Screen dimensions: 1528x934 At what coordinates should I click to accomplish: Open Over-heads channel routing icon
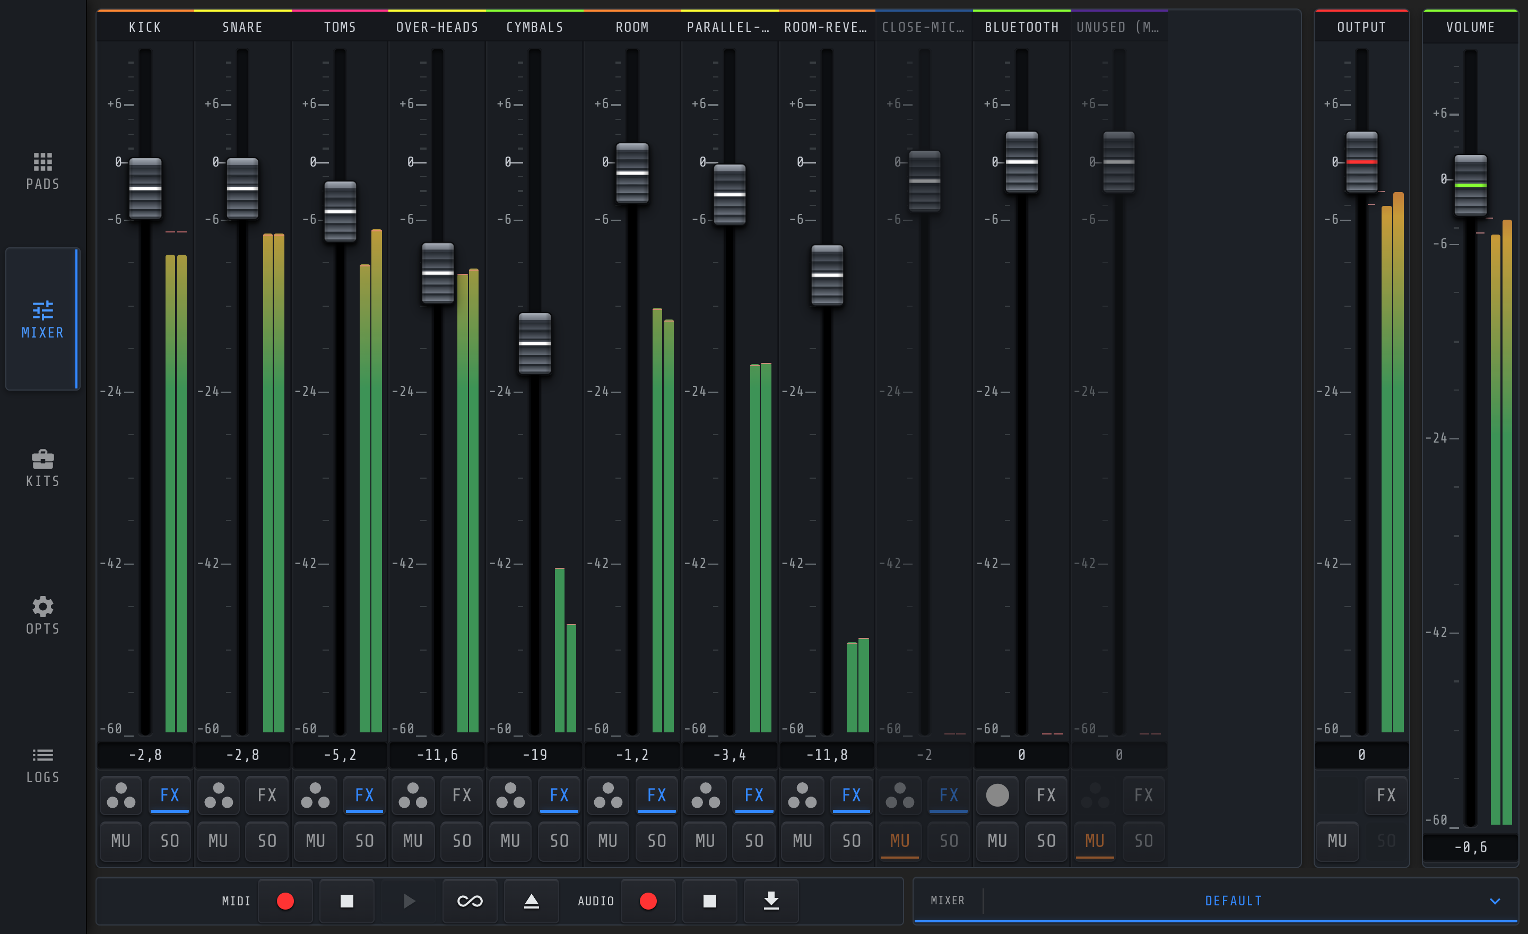tap(413, 795)
